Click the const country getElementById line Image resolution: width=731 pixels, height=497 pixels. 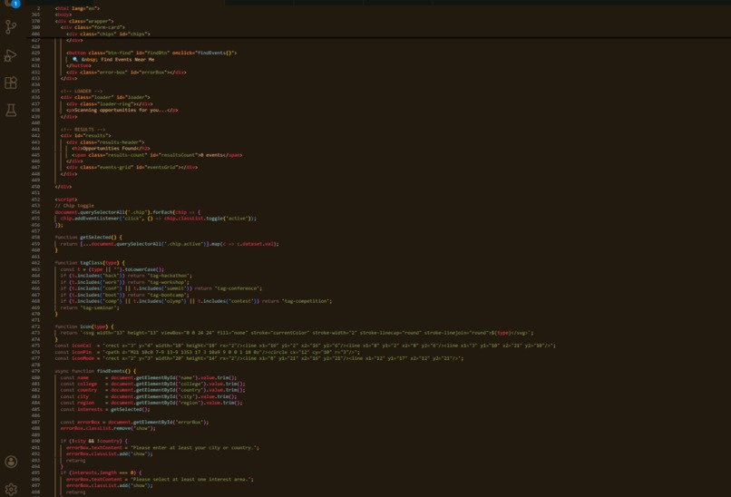152,390
